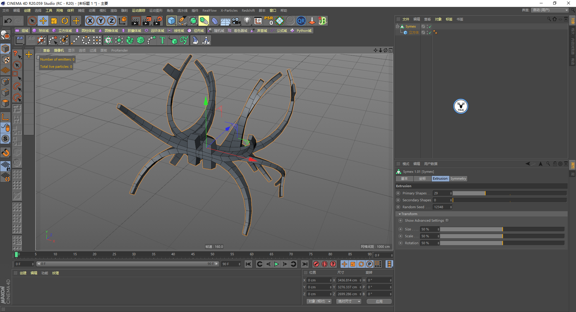576x312 pixels.
Task: Click the Cube primitive icon
Action: 172,21
